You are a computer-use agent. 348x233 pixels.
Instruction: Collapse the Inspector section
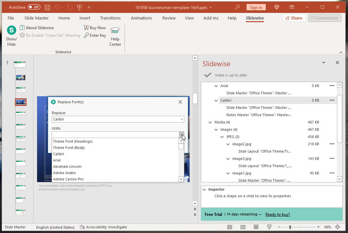pyautogui.click(x=204, y=190)
